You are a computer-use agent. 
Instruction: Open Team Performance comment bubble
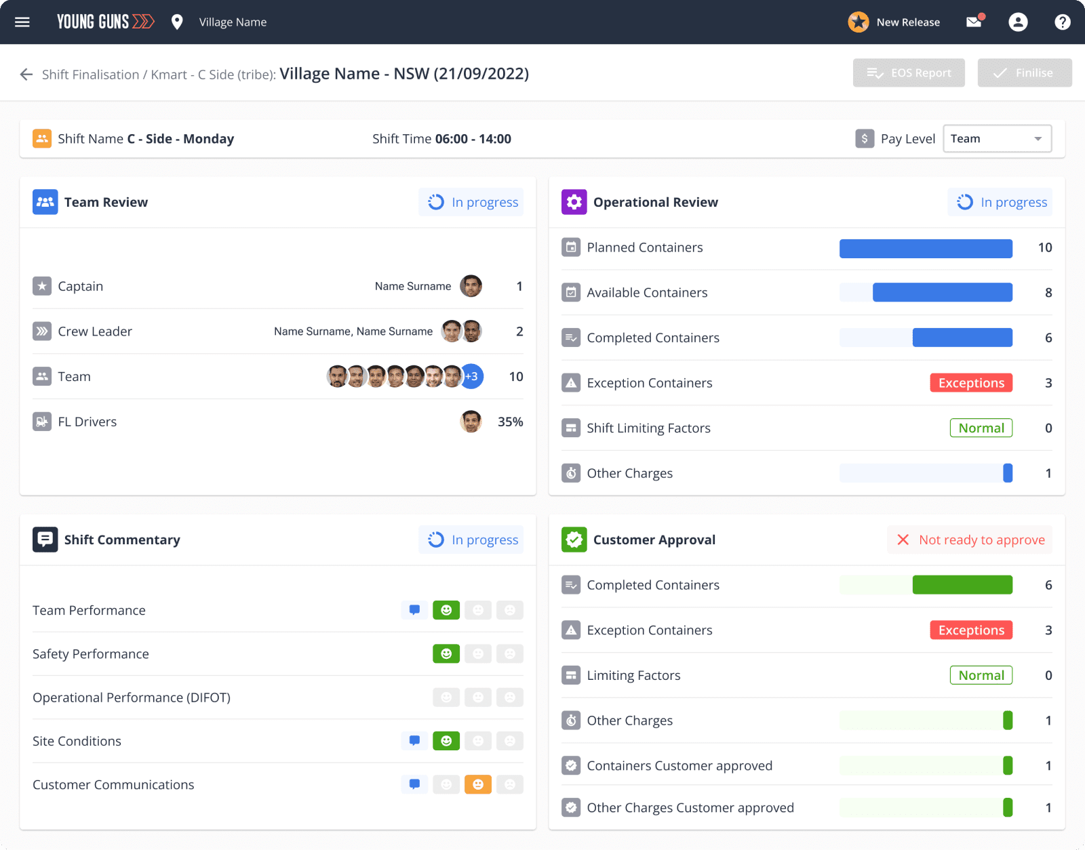coord(414,610)
